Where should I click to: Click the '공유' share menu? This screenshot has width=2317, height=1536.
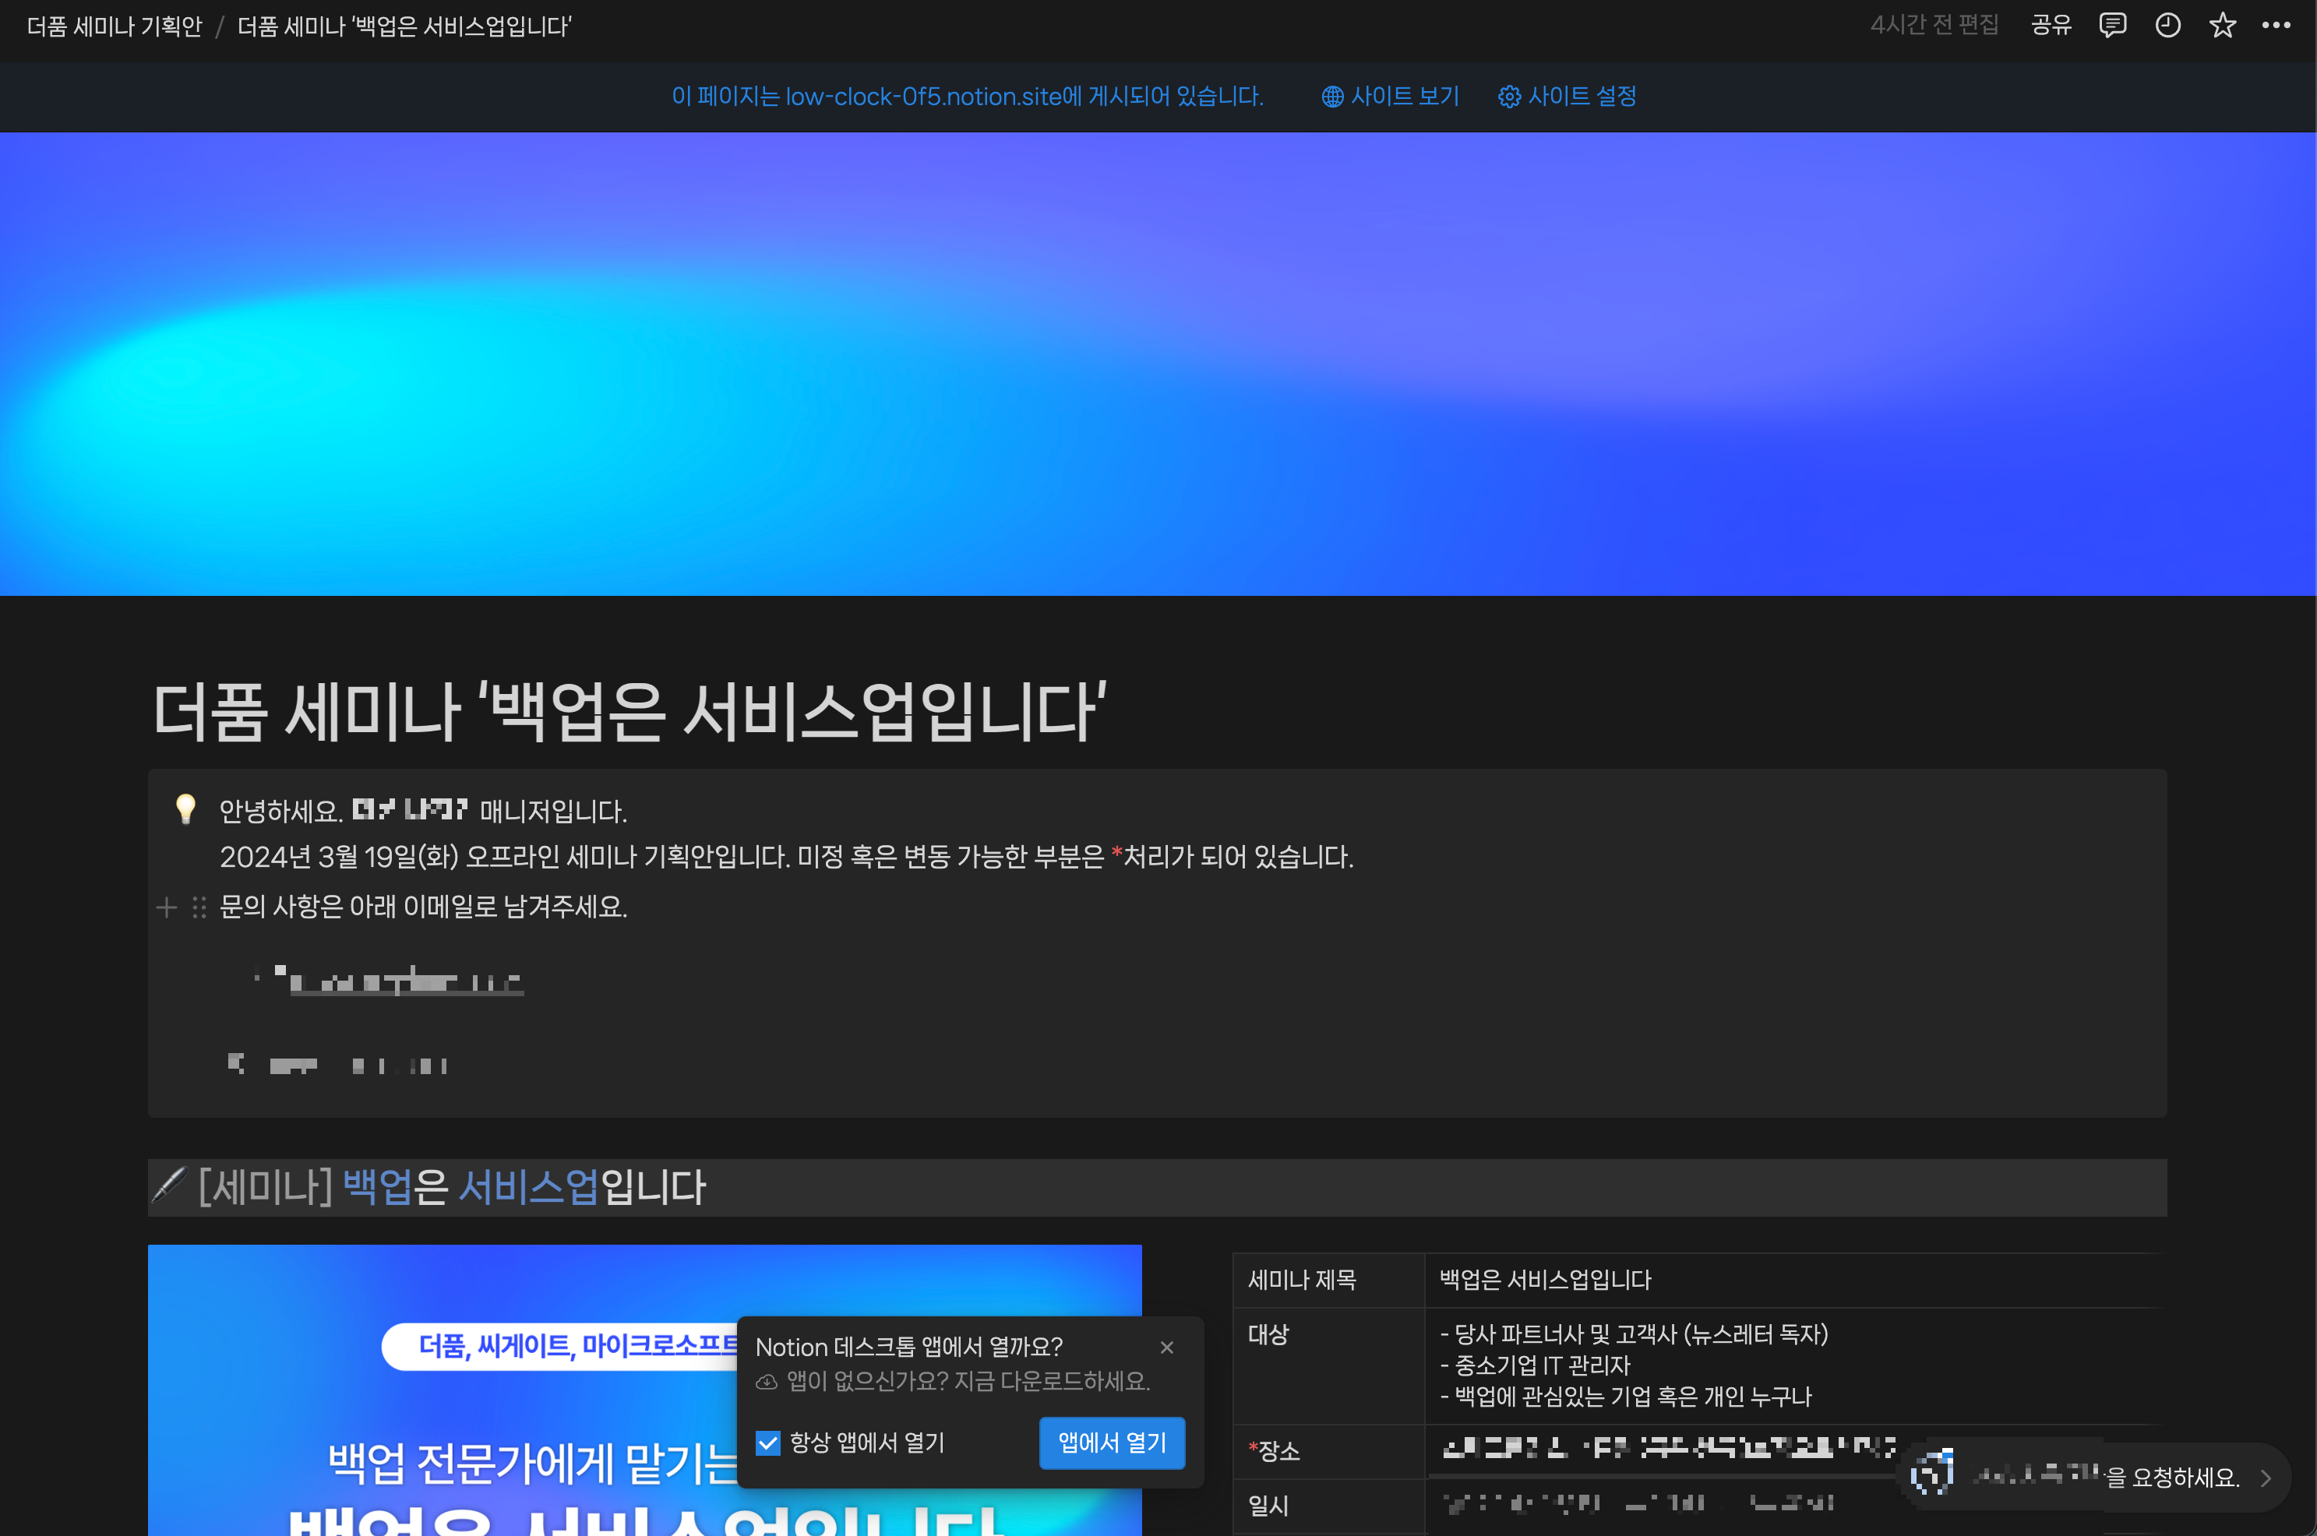click(2051, 26)
